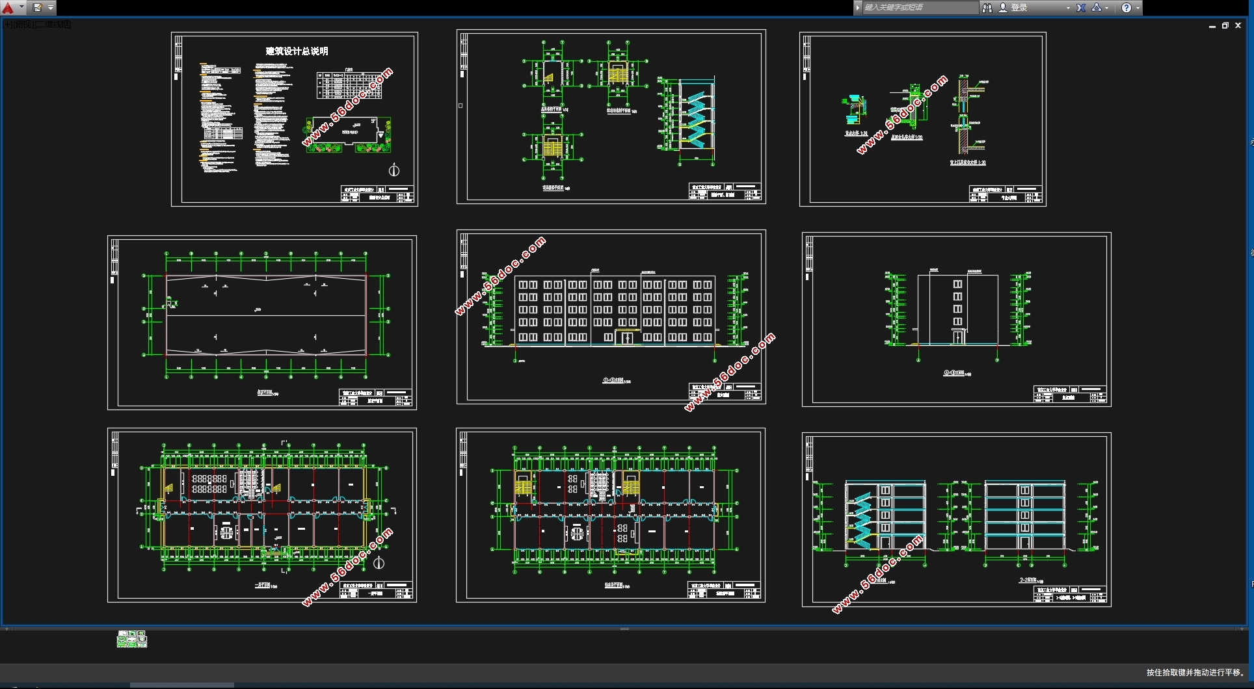Click the Autodesk 360 triangle icon
Screen dimensions: 1254x689
point(1097,8)
